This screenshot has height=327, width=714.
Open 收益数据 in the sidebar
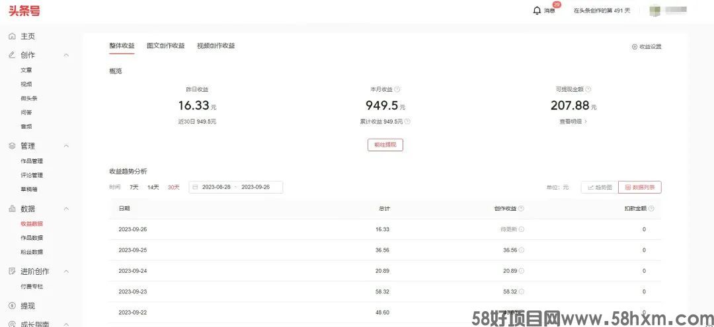tap(32, 224)
